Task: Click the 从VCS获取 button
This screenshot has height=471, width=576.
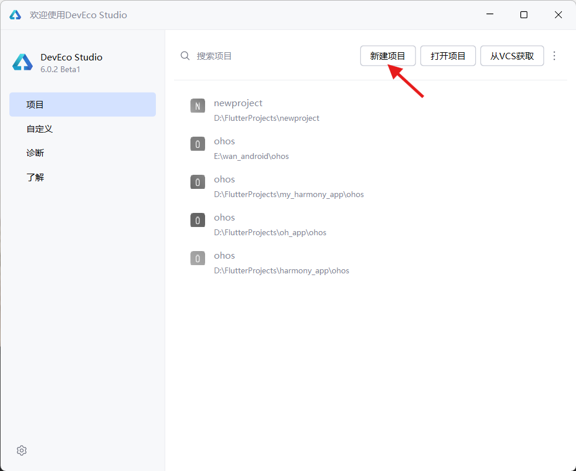Action: (512, 56)
